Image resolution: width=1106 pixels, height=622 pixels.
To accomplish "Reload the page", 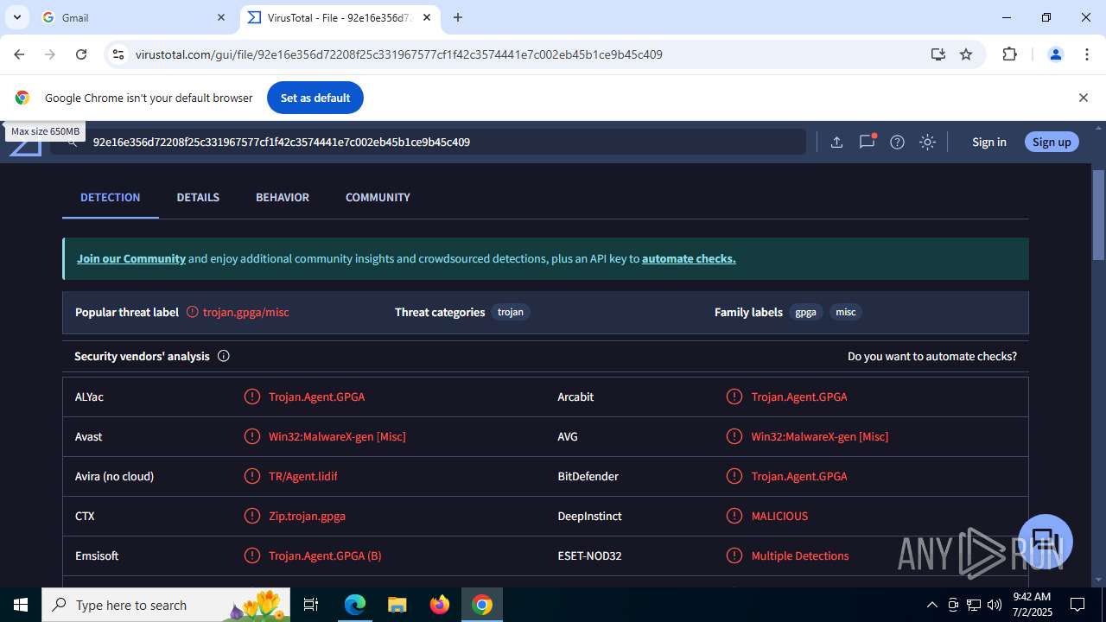I will 81,54.
